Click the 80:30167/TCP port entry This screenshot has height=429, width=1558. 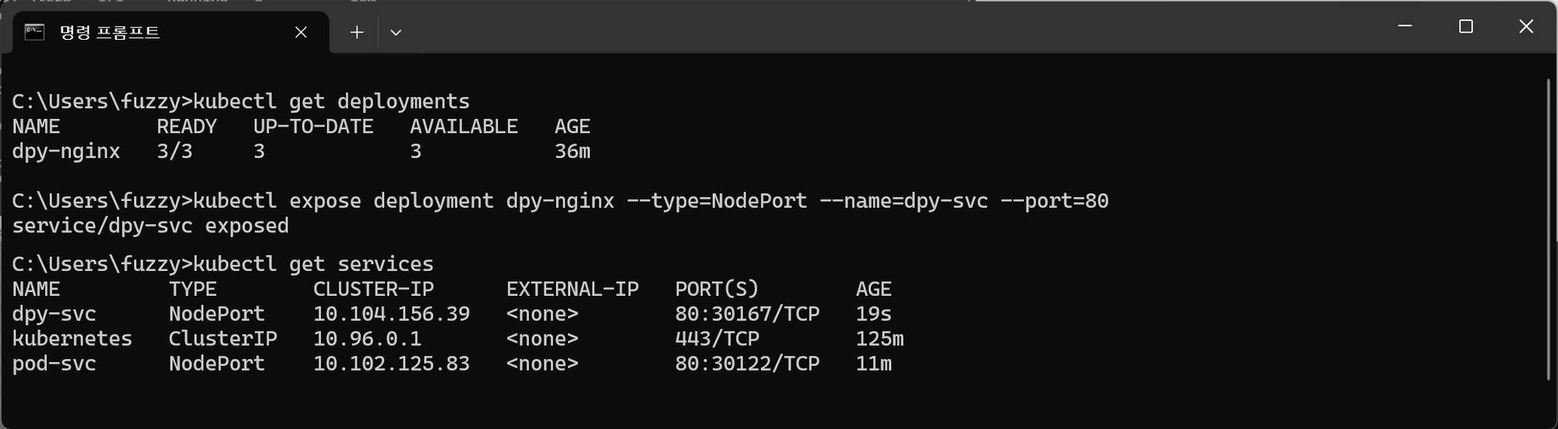[747, 314]
